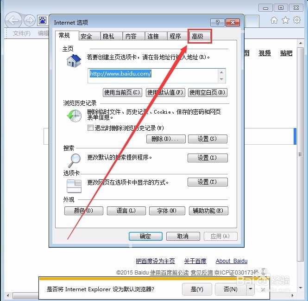Screen dimensions: 308x301
Task: Open the browser Home icon
Action: click(274, 20)
